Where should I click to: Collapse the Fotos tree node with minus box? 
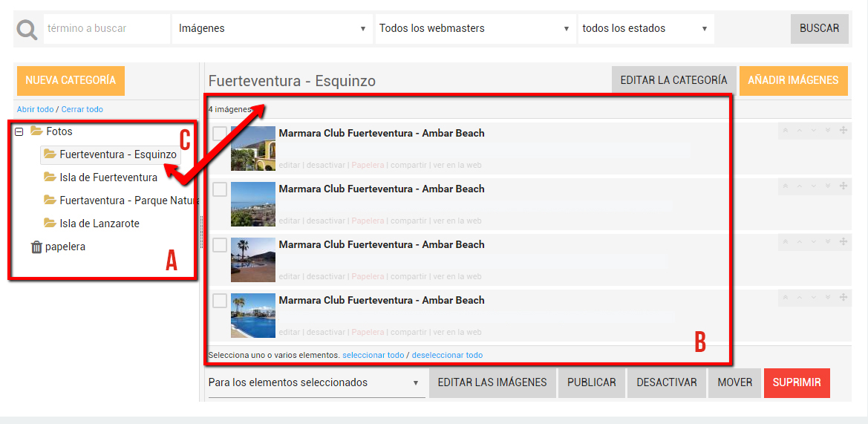(x=19, y=131)
